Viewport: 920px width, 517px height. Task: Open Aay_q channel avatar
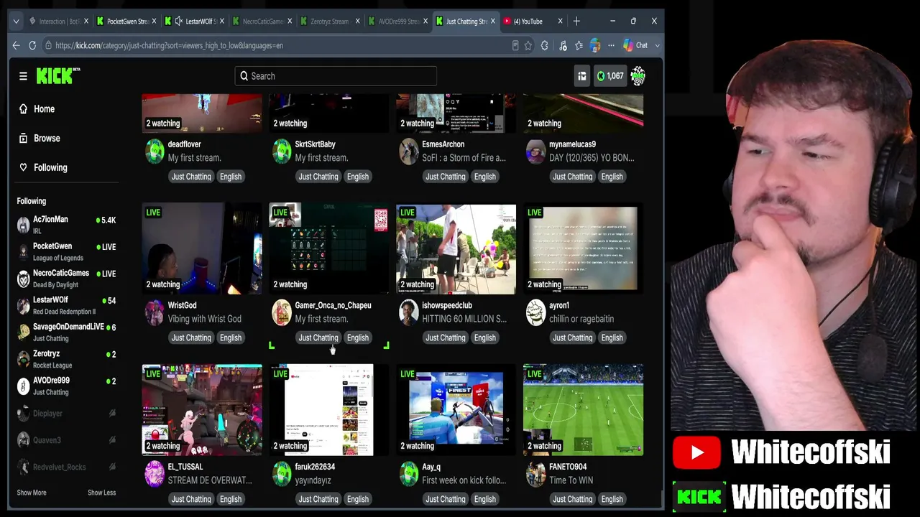(409, 474)
